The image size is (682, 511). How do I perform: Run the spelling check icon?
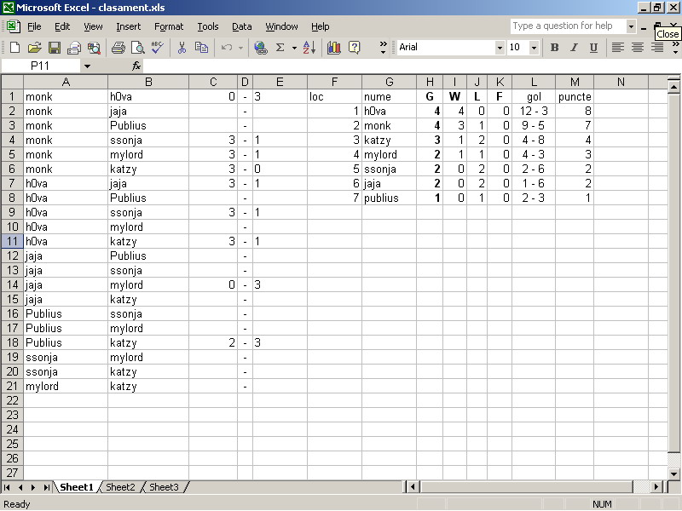(x=158, y=48)
